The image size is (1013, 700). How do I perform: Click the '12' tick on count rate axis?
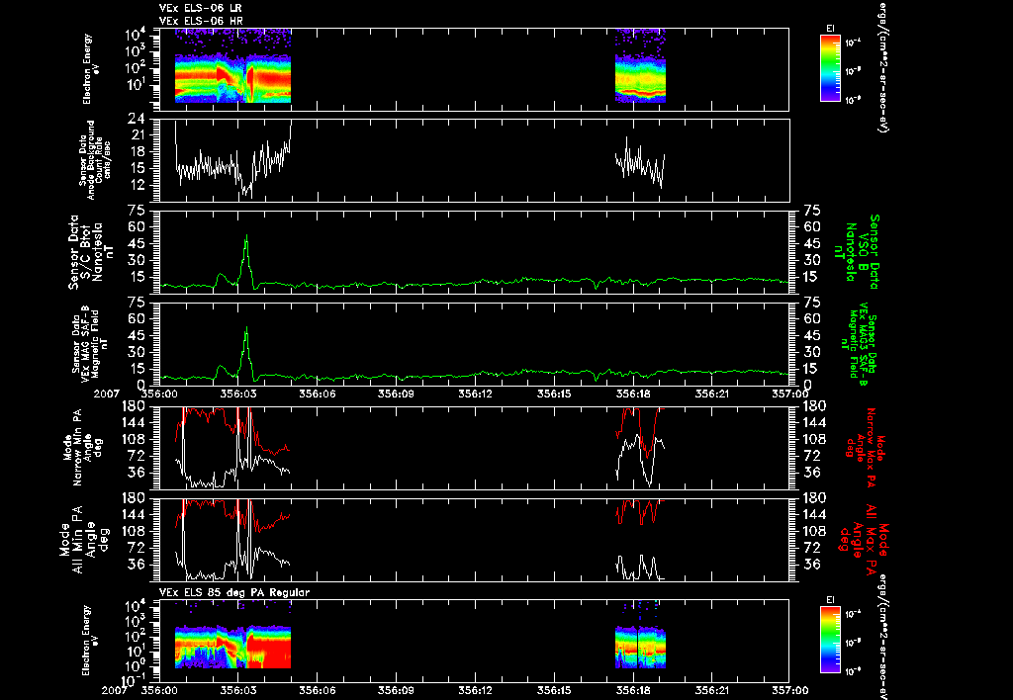point(137,185)
